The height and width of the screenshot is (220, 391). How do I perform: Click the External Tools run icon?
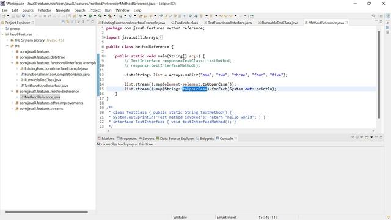110,16
